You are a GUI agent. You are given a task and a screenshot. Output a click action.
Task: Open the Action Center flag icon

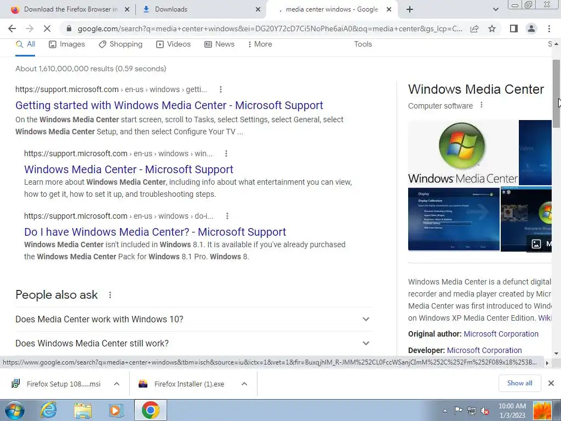point(458,411)
